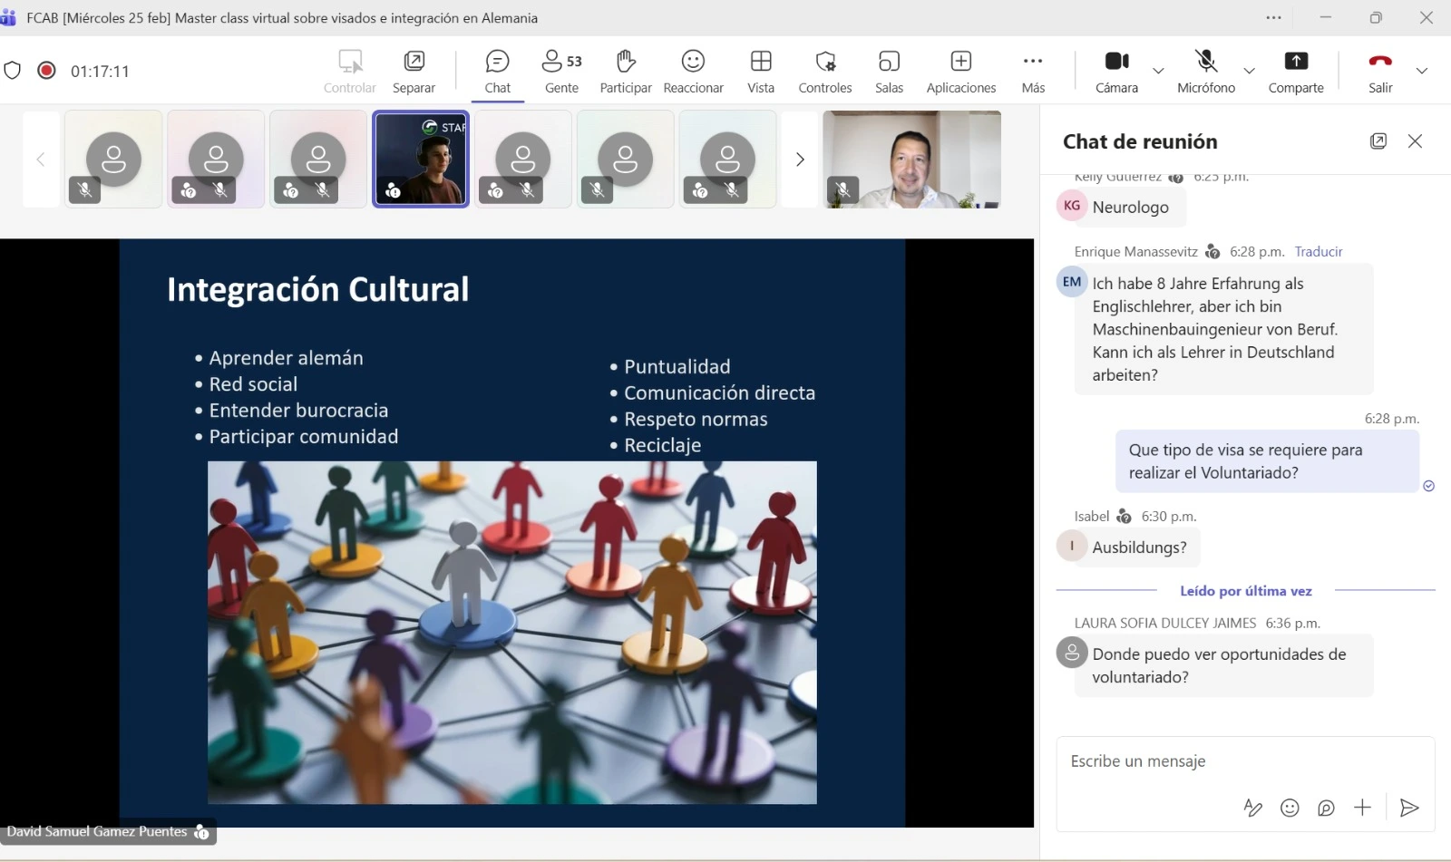Image resolution: width=1451 pixels, height=862 pixels.
Task: Open the Más options menu
Action: [1033, 71]
